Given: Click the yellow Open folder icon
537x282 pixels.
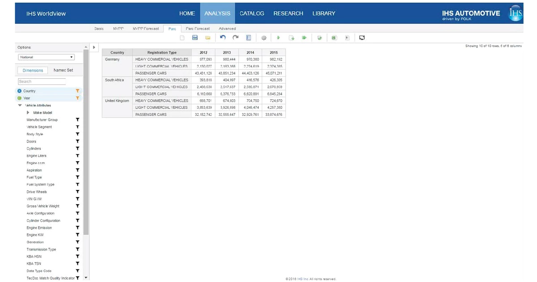Looking at the screenshot, I should click(208, 38).
